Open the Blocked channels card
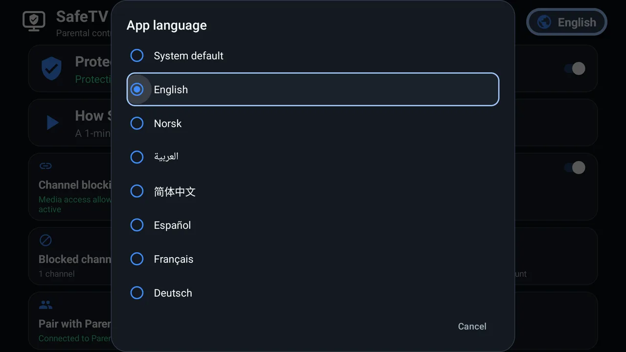Screen dimensions: 626x352 pyautogui.click(x=313, y=256)
